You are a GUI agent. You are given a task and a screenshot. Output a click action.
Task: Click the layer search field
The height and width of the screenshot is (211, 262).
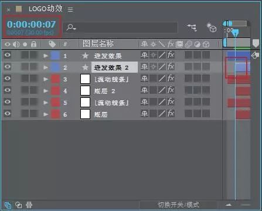click(121, 28)
